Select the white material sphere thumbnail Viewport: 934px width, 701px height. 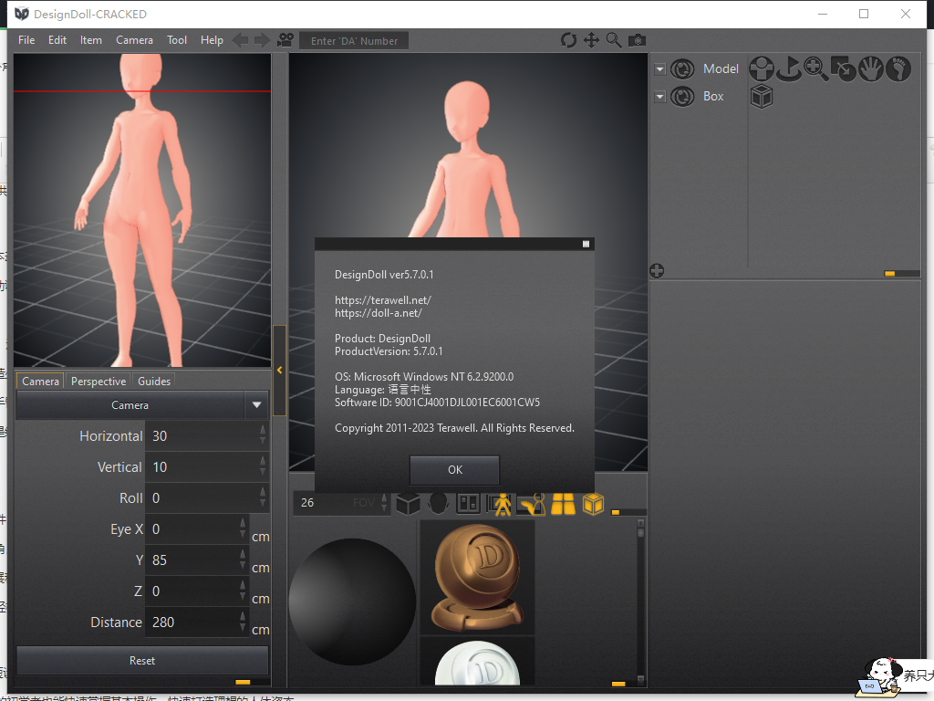[478, 662]
